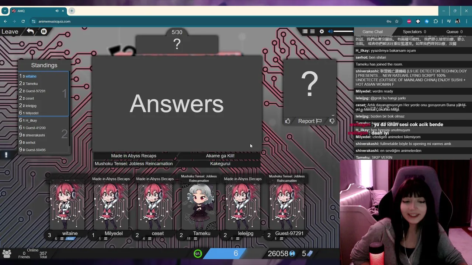Open the song list icon with bullets
The width and height of the screenshot is (472, 265).
click(305, 32)
